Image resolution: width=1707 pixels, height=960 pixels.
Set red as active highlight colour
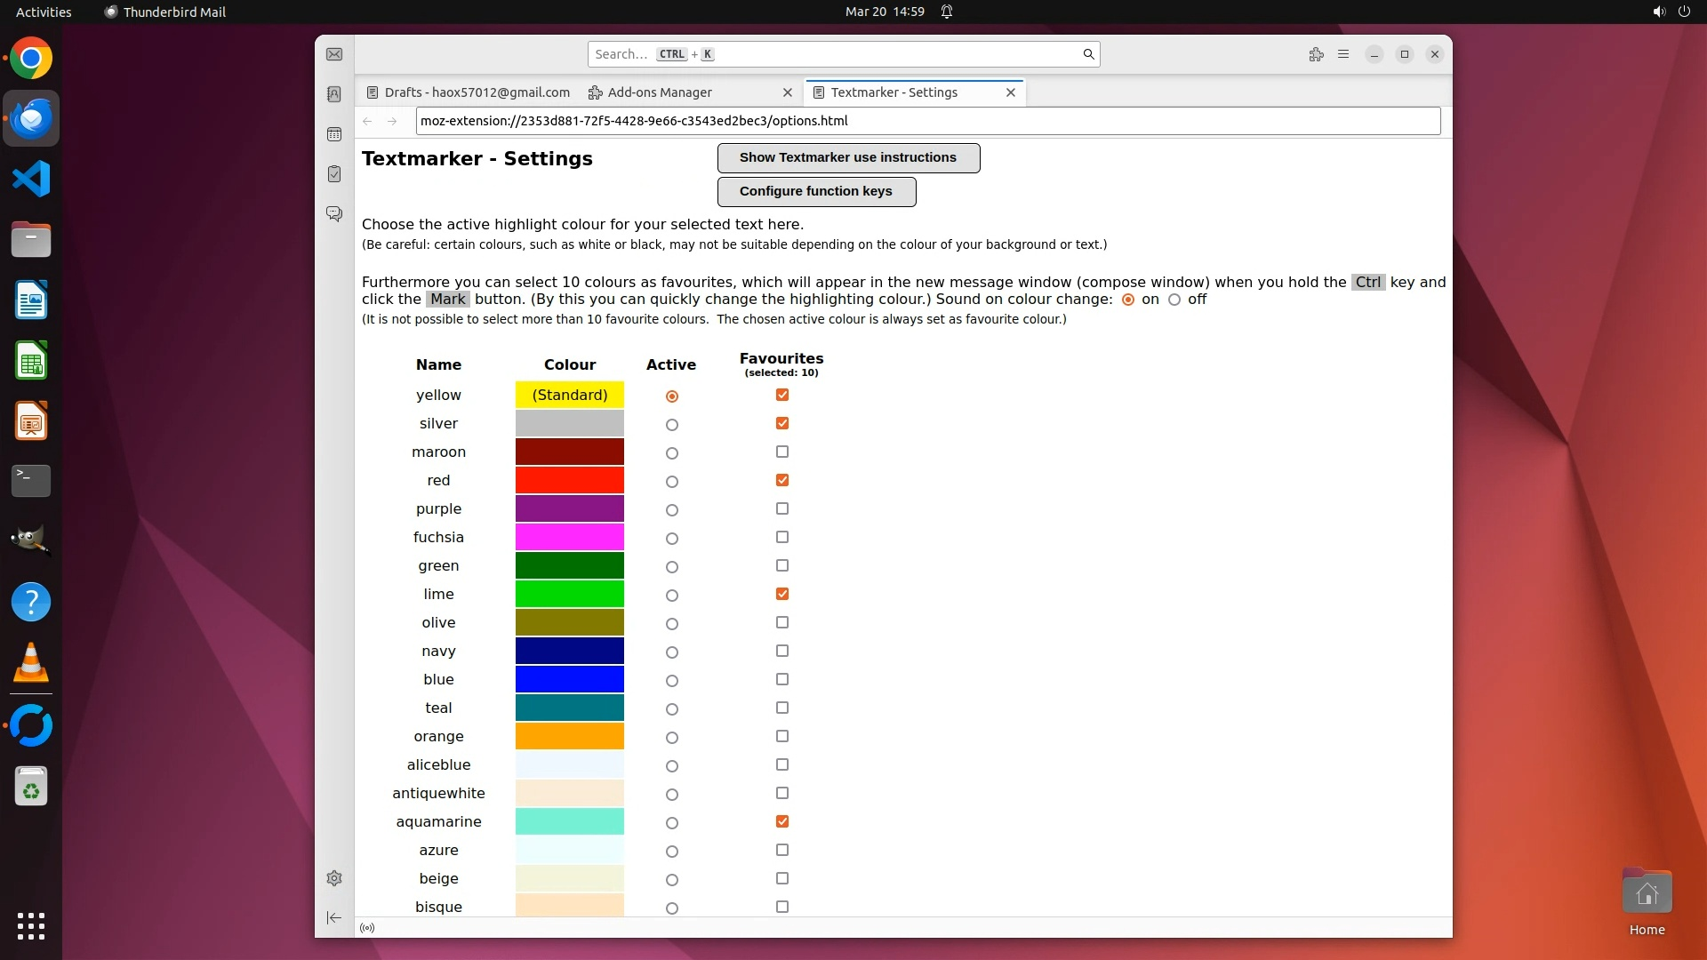coord(672,482)
